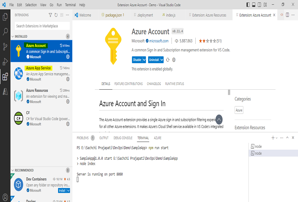298x202 pixels.
Task: Open new terminal profile dropdown arrow
Action: (x=276, y=138)
